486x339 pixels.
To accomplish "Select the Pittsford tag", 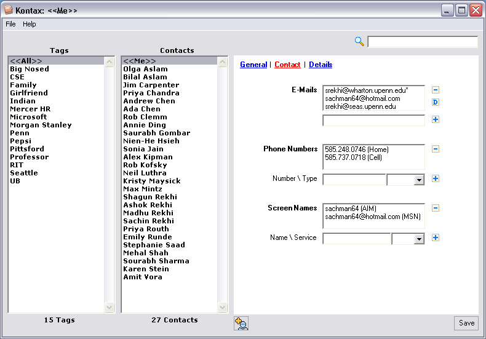I will [57, 149].
